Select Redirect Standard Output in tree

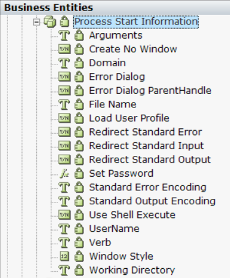coord(150,160)
